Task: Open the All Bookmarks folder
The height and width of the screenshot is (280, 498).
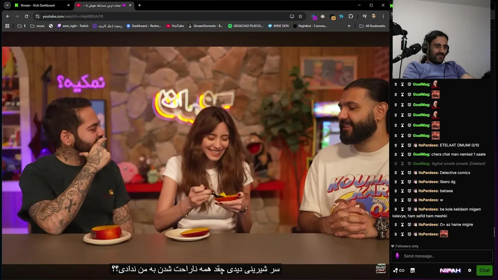Action: pyautogui.click(x=372, y=26)
